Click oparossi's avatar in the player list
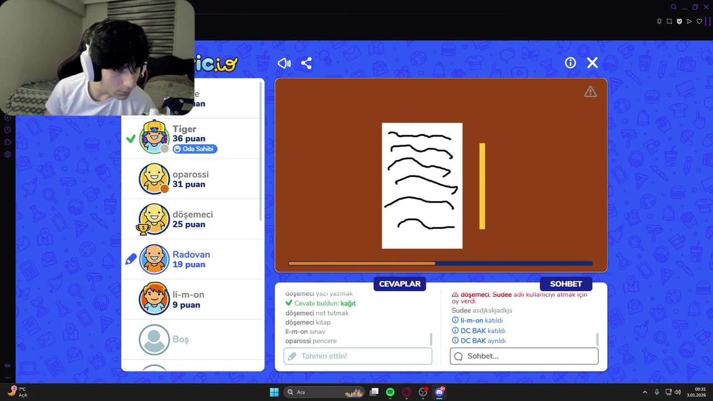This screenshot has height=401, width=713. coord(154,178)
